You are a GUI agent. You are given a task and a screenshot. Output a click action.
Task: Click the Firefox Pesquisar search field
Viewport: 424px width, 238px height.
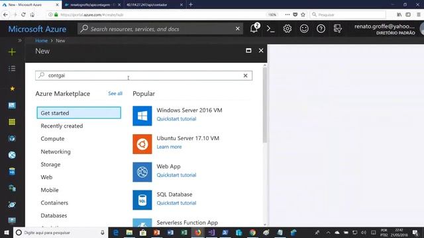(x=348, y=15)
